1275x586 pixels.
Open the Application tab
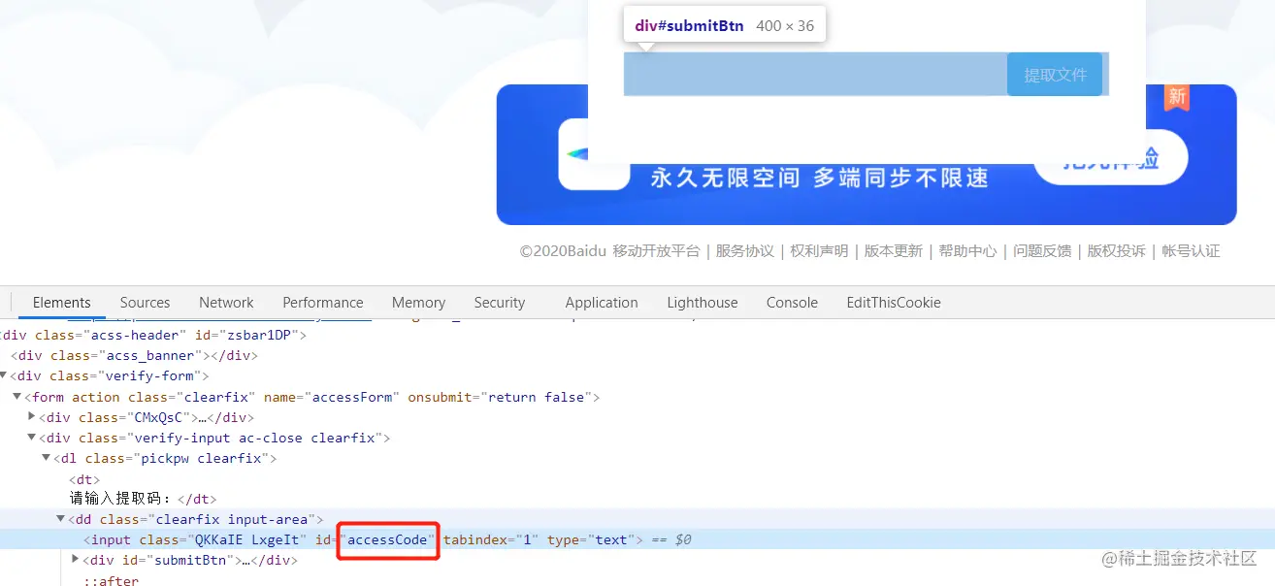[602, 303]
